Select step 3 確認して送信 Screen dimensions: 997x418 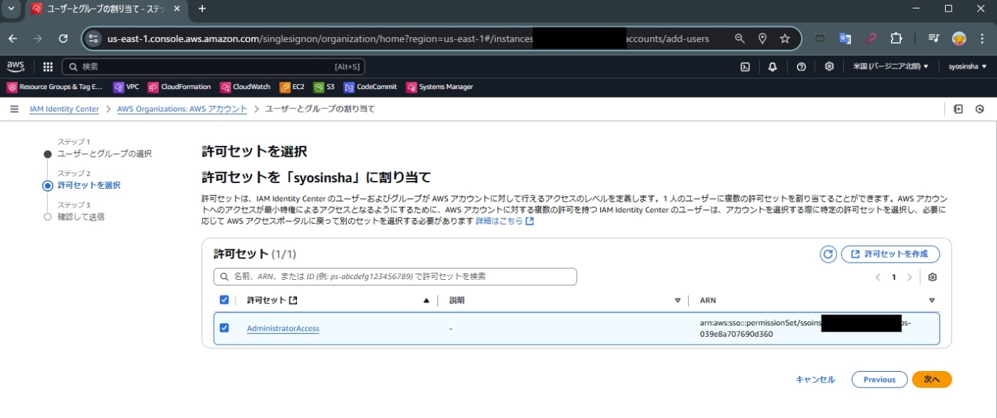(81, 216)
